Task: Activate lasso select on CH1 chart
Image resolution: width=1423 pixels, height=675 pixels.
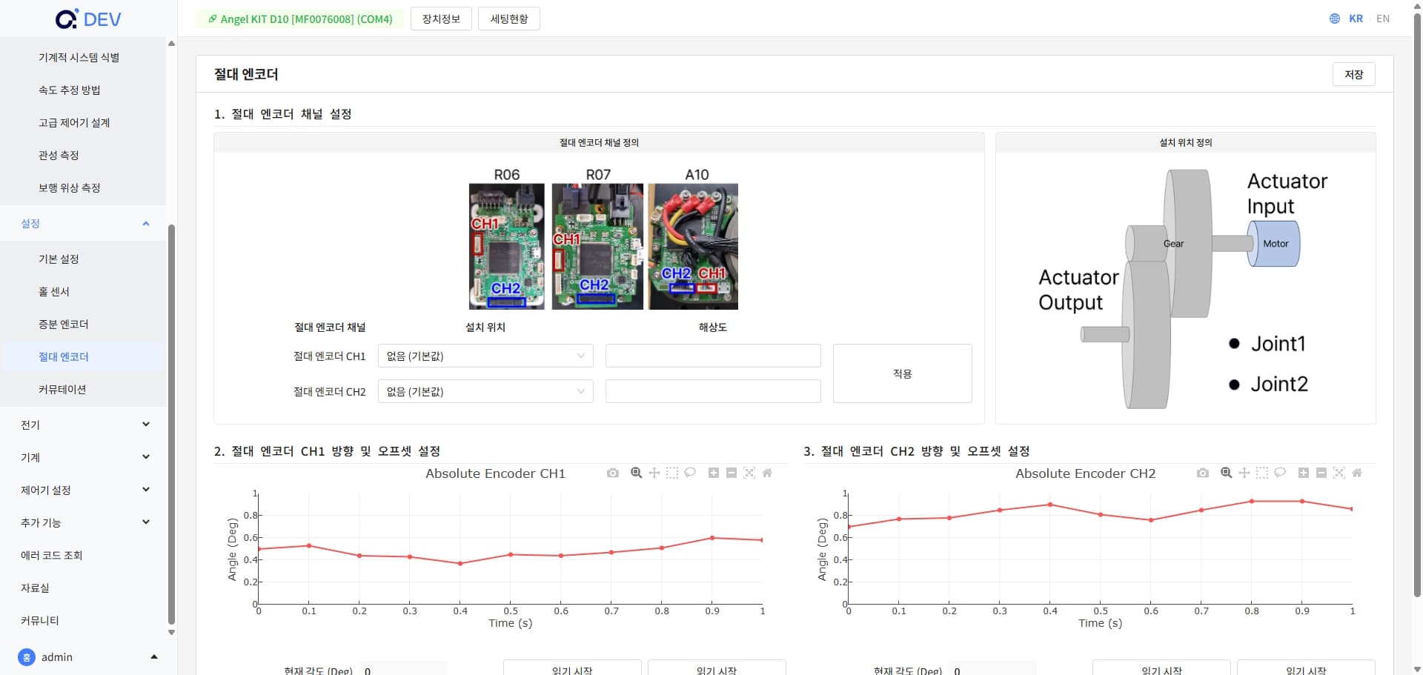Action: pos(690,473)
